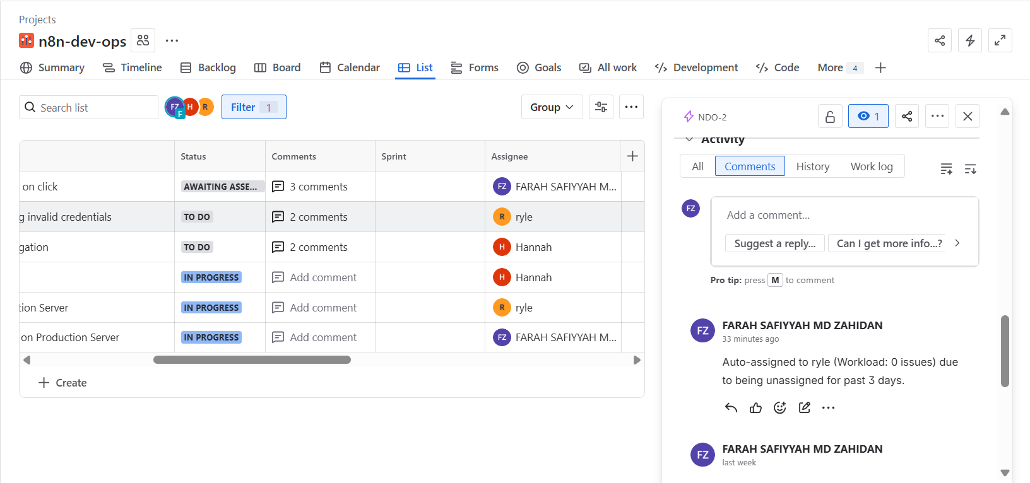This screenshot has height=483, width=1030.
Task: Select the History activity tab
Action: pos(812,166)
